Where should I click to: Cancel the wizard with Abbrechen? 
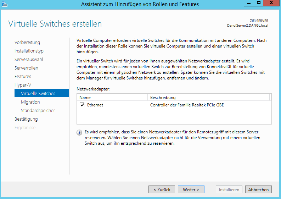click(x=258, y=189)
